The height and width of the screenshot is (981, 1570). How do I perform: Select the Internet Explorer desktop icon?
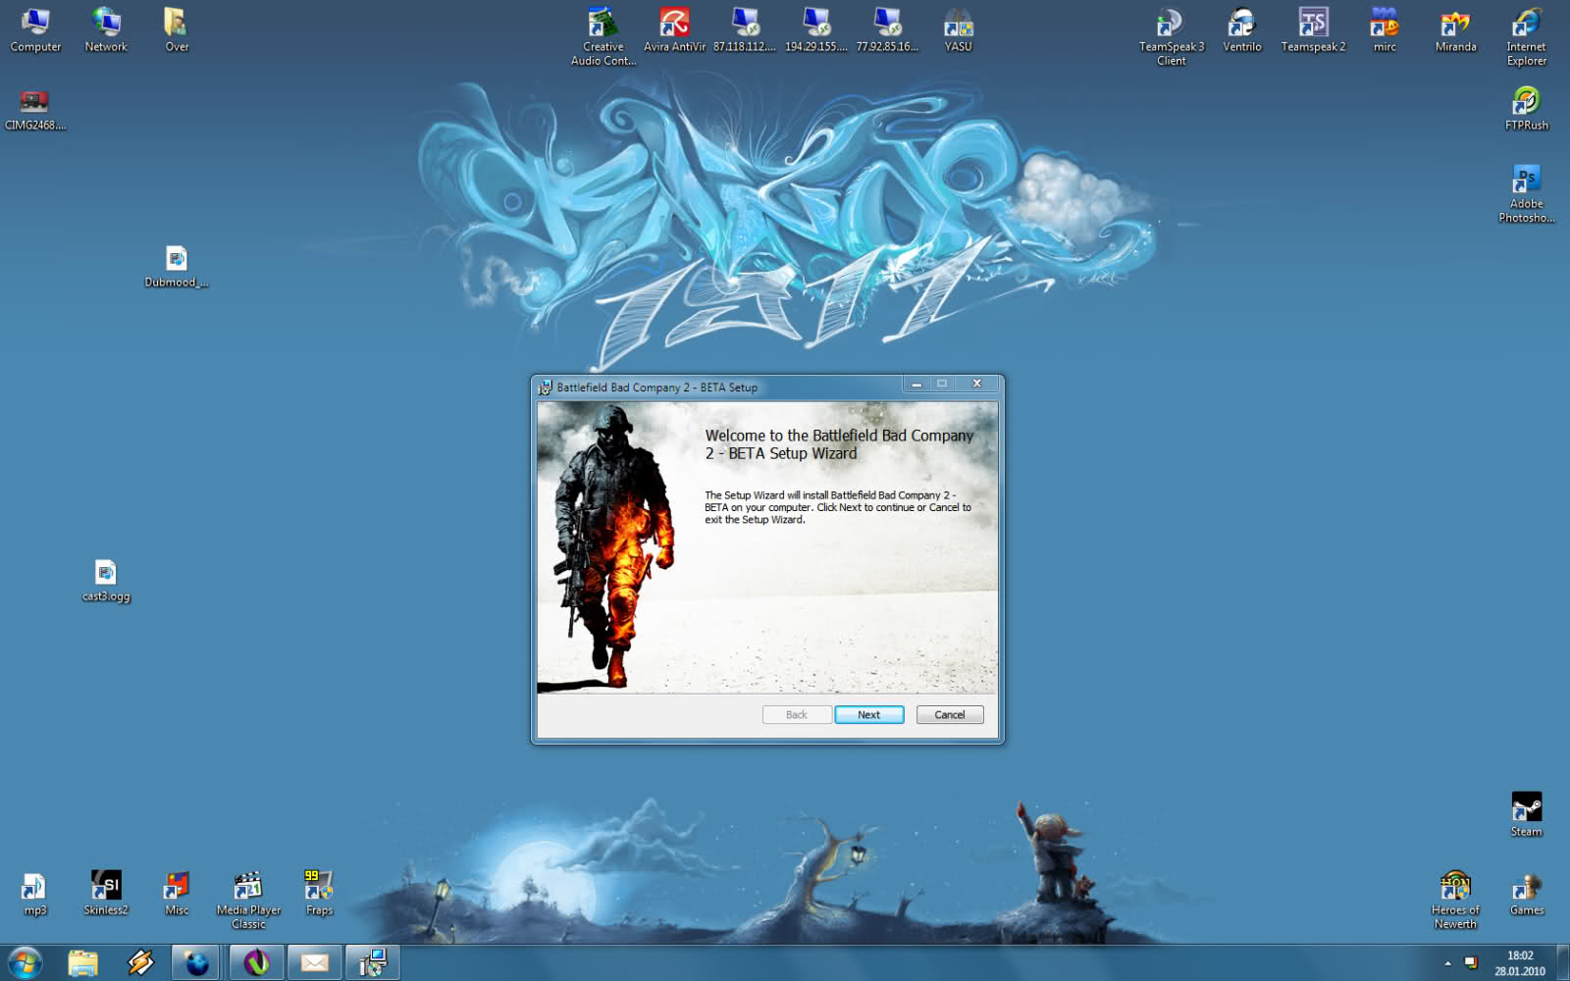click(x=1526, y=36)
